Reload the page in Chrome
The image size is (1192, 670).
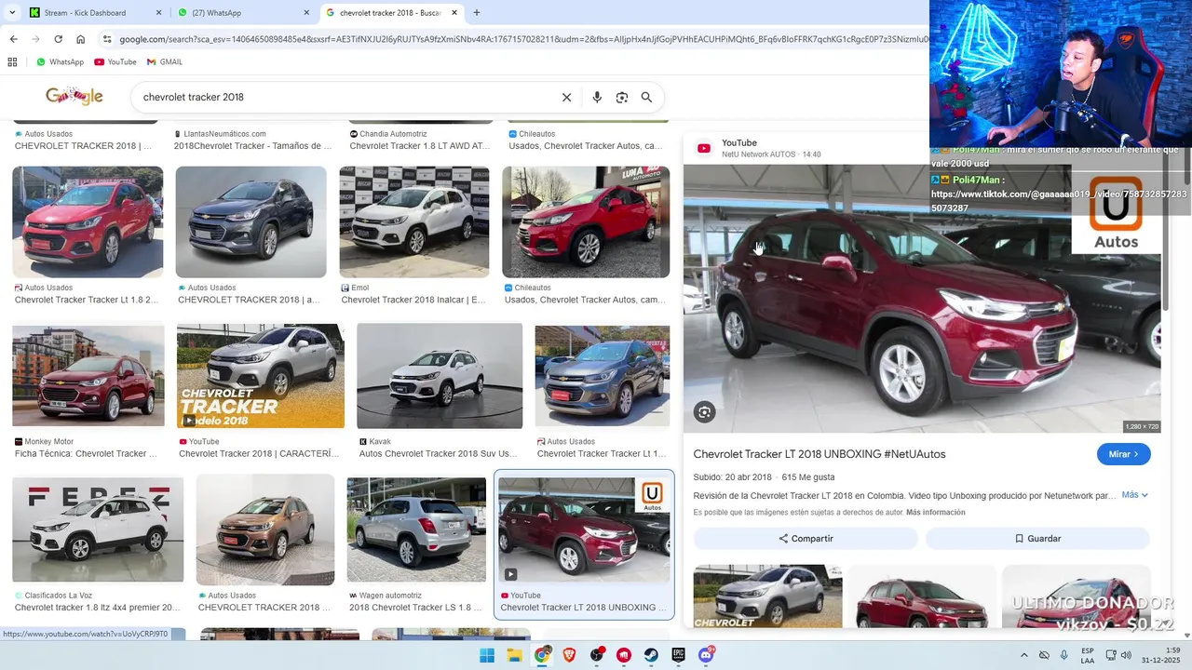point(58,39)
